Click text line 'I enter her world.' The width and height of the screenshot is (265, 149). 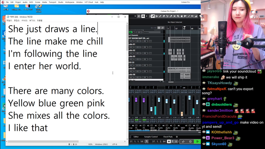[45, 66]
